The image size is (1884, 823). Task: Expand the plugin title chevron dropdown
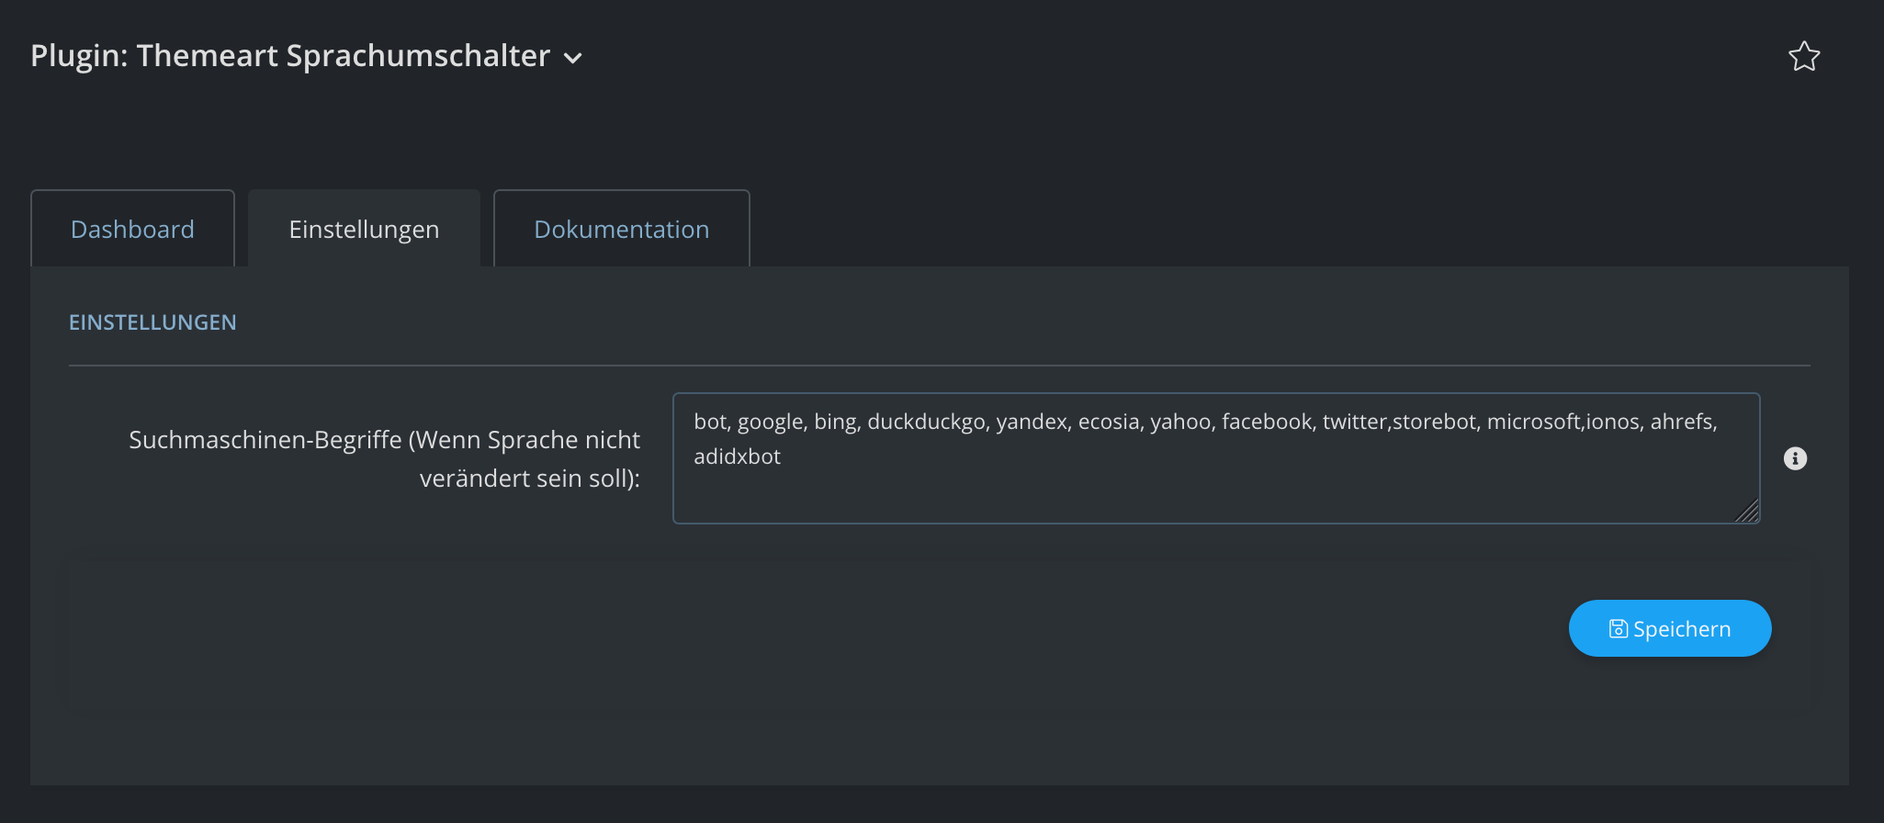573,59
